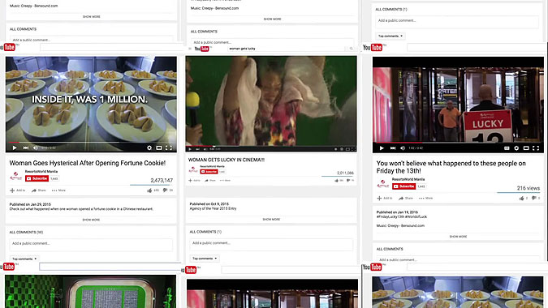Click Add to under Friday the 13th video
The image size is (548, 308).
385,198
